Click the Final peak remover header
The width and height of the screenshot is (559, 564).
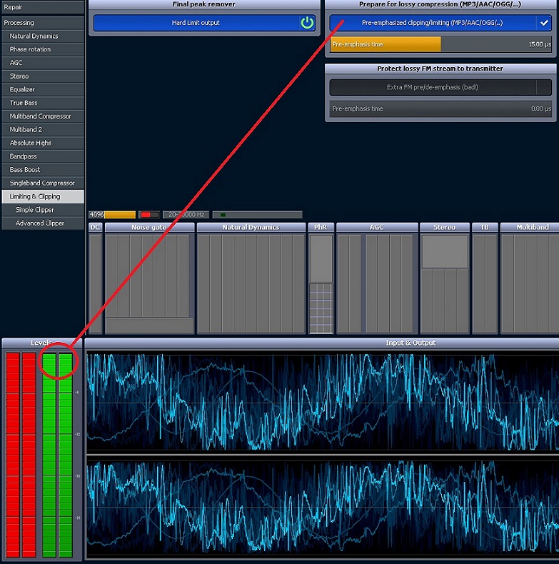coord(204,4)
